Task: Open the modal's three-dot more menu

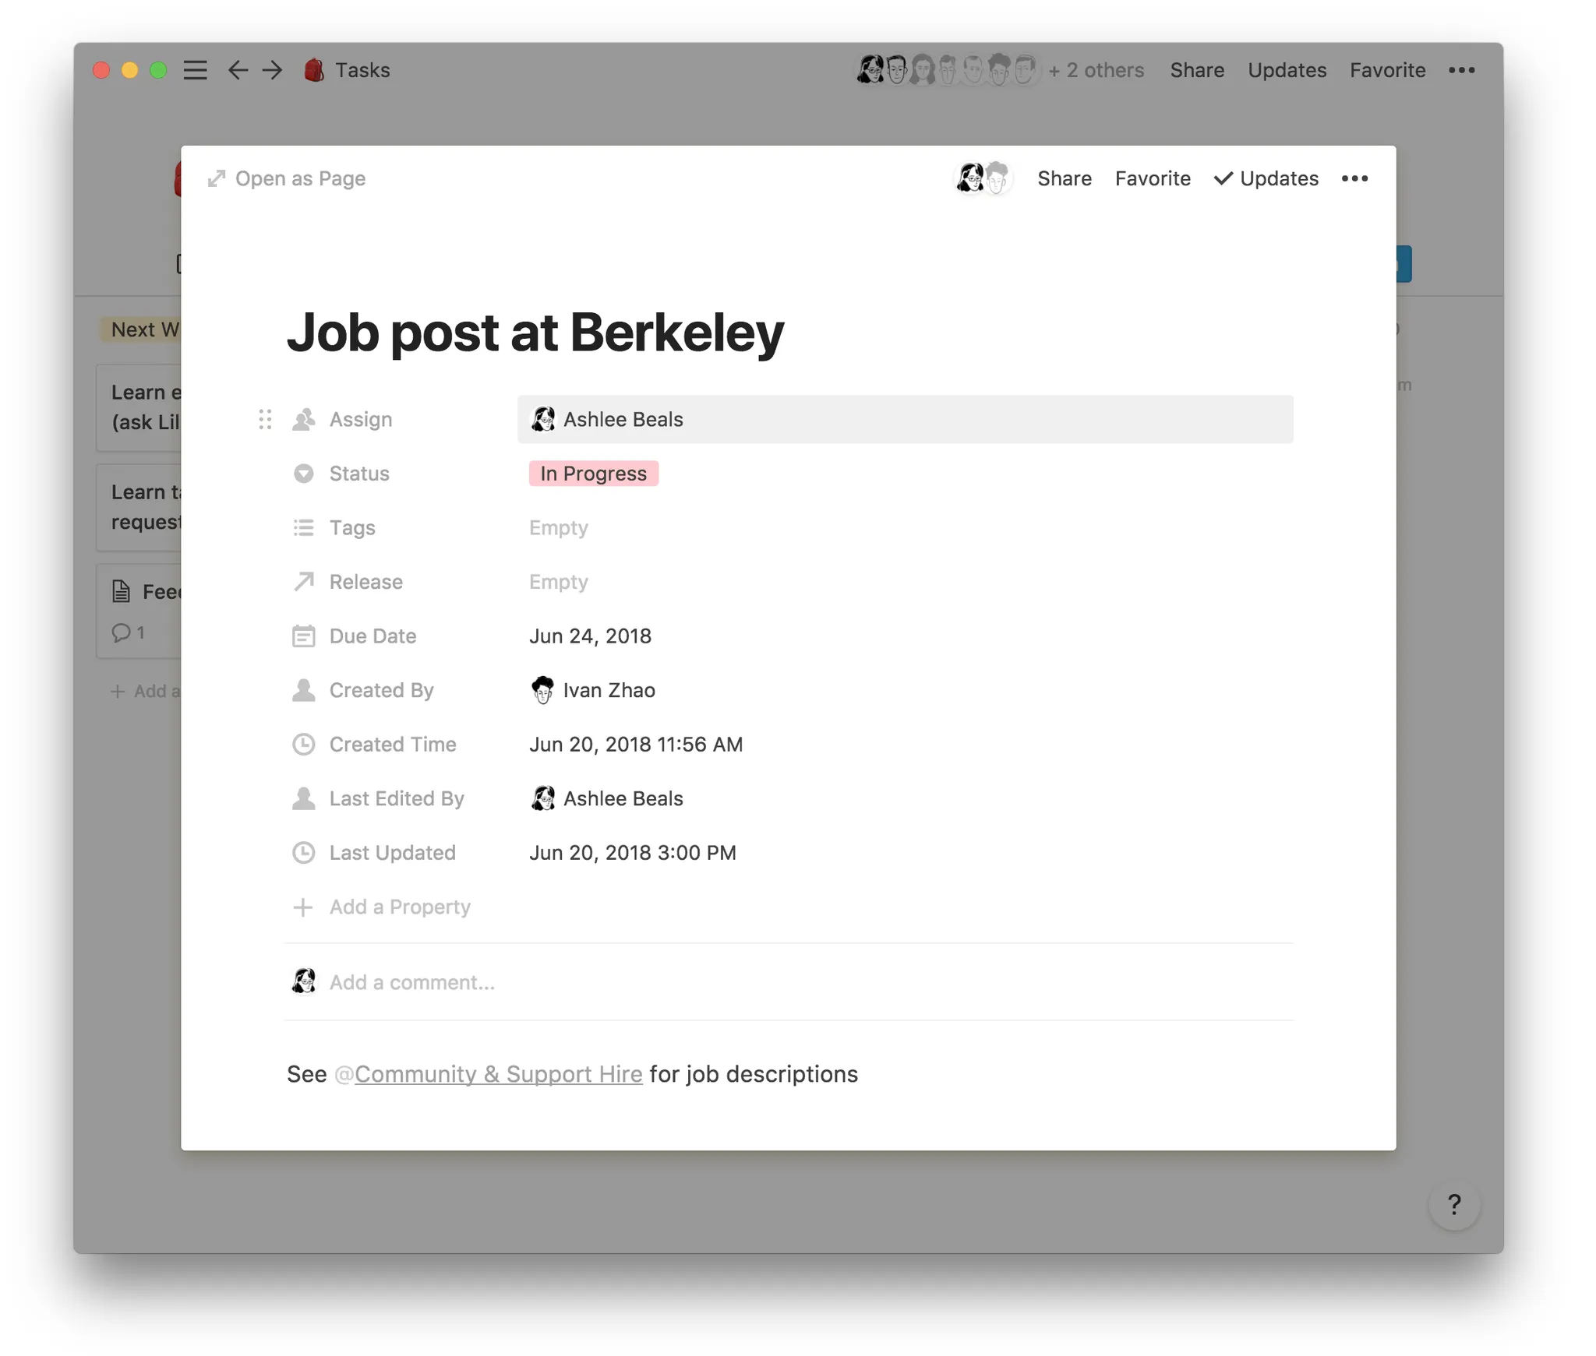Action: (1354, 179)
